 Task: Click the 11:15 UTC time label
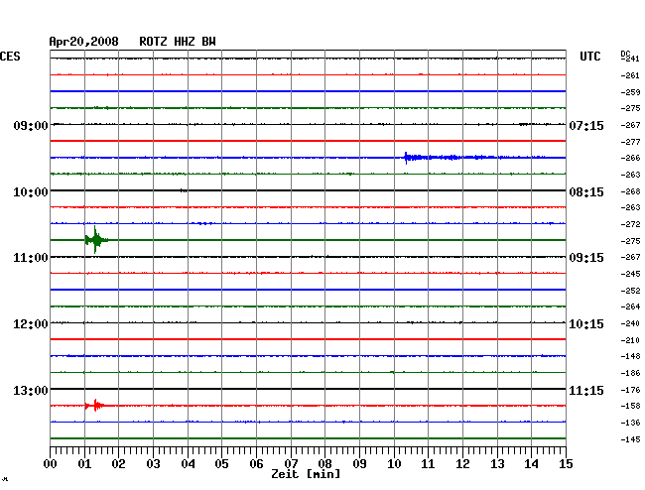586,390
